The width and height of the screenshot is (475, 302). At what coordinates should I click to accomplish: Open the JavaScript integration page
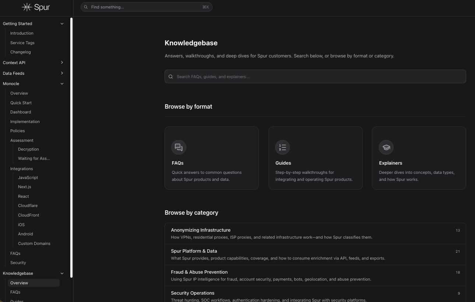tap(28, 178)
